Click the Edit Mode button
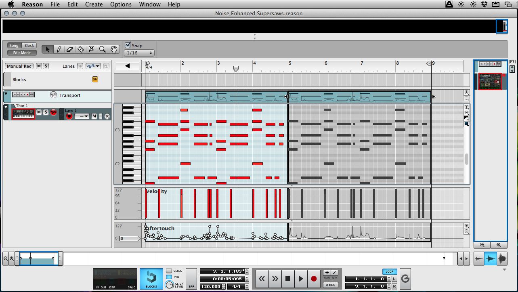 22,53
